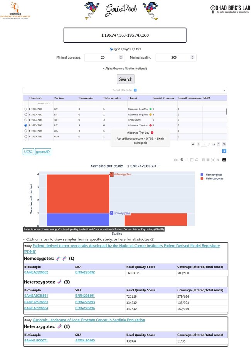Screen dimensions: 251x348
Task: Open SRA ERR4226891 link
Action: 85,296
